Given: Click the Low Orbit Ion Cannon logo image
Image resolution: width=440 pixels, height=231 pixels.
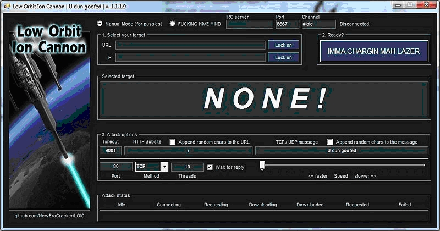Looking at the screenshot, I should [x=50, y=117].
